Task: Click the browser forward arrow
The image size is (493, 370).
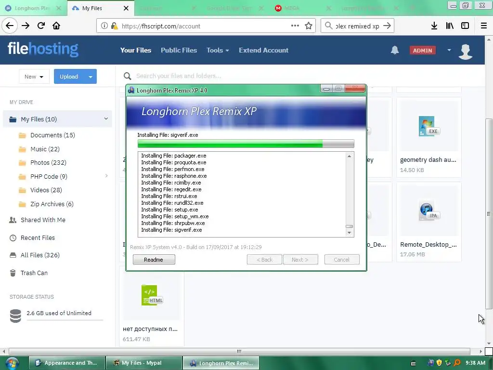Action: tap(26, 26)
